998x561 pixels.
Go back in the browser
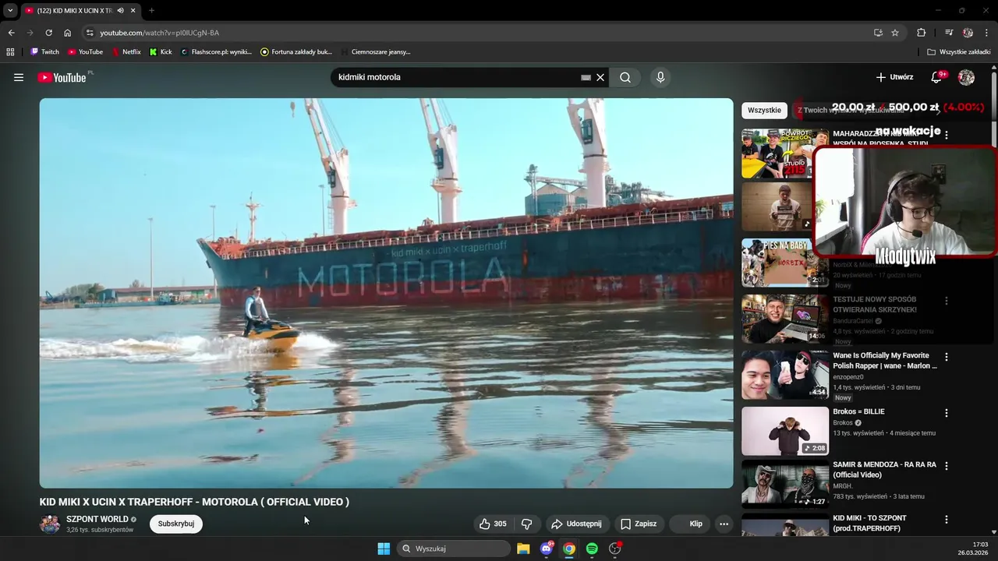[x=11, y=33]
